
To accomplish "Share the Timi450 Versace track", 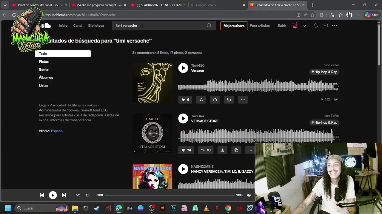I will pos(215,100).
